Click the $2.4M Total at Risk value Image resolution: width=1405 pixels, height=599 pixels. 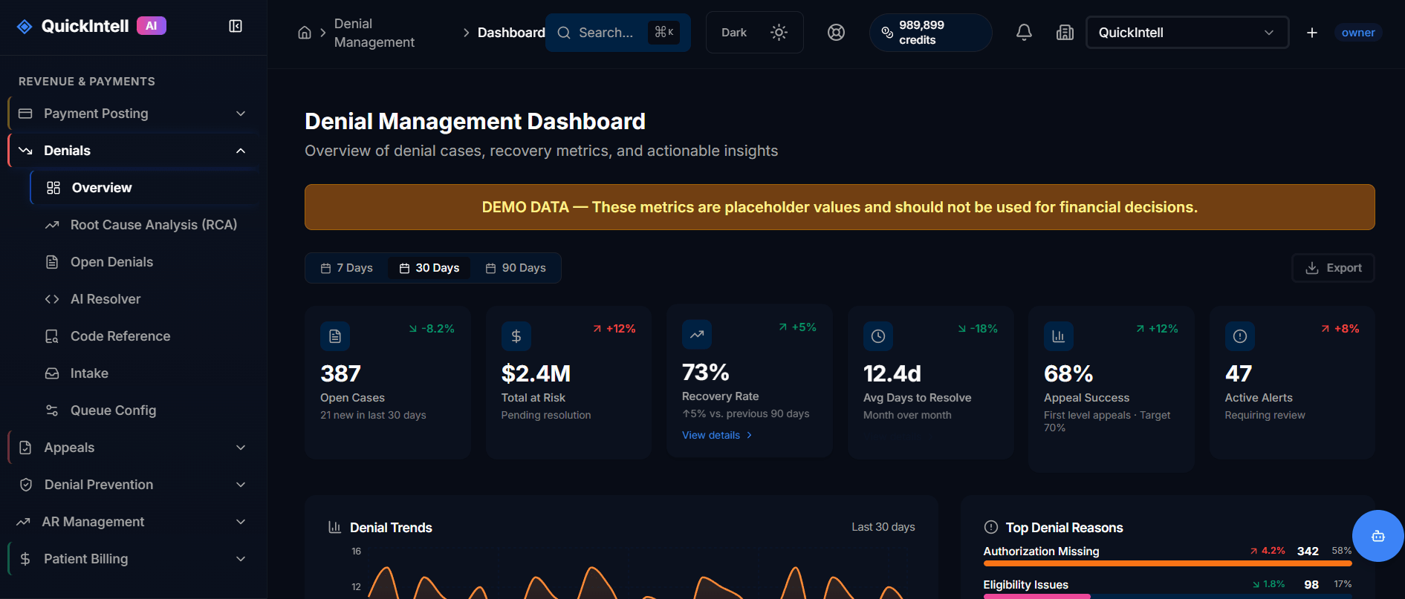pyautogui.click(x=536, y=373)
